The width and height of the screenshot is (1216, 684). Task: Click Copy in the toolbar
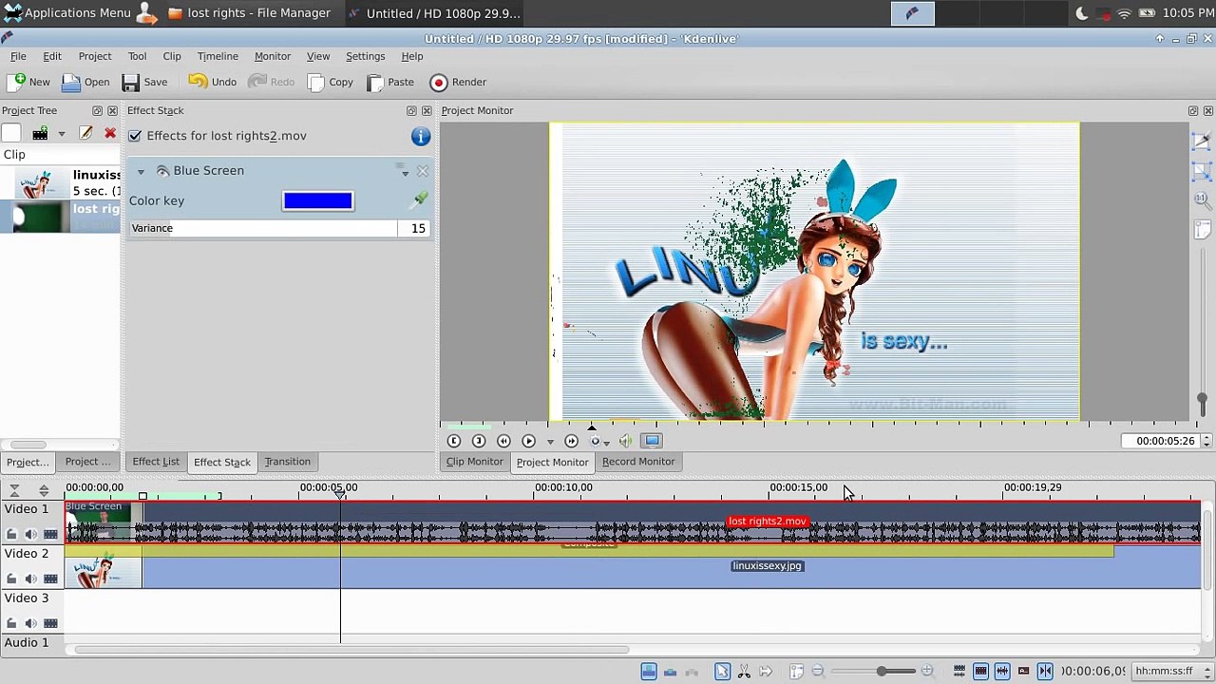(x=330, y=82)
